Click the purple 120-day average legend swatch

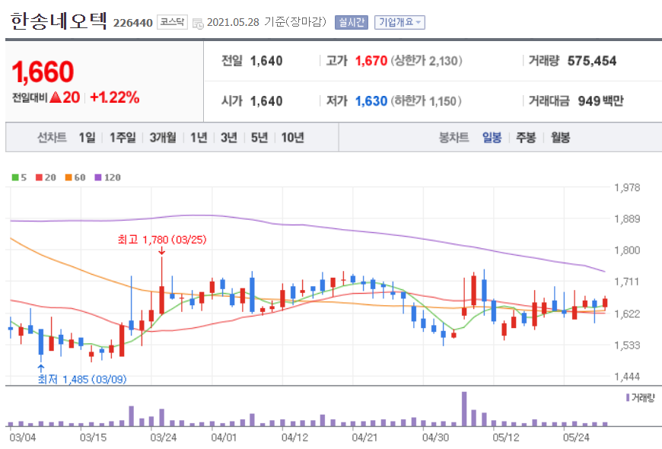98,177
